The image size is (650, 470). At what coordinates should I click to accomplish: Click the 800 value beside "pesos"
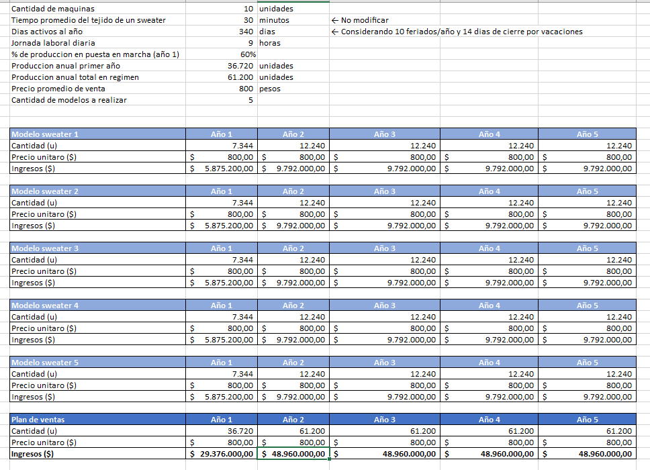click(222, 89)
